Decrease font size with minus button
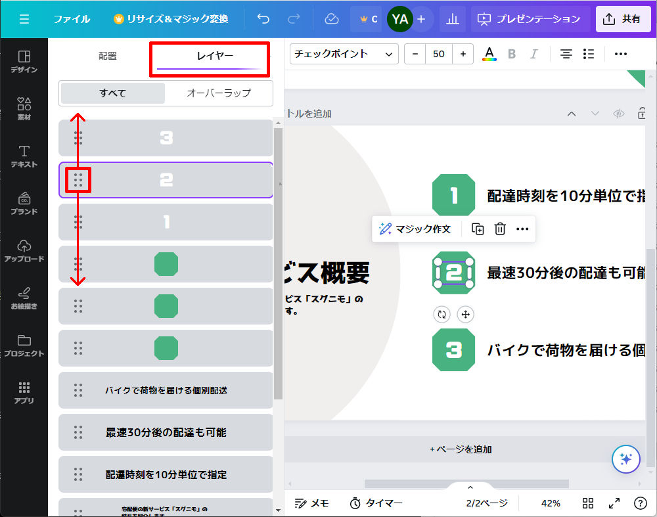 click(x=415, y=54)
